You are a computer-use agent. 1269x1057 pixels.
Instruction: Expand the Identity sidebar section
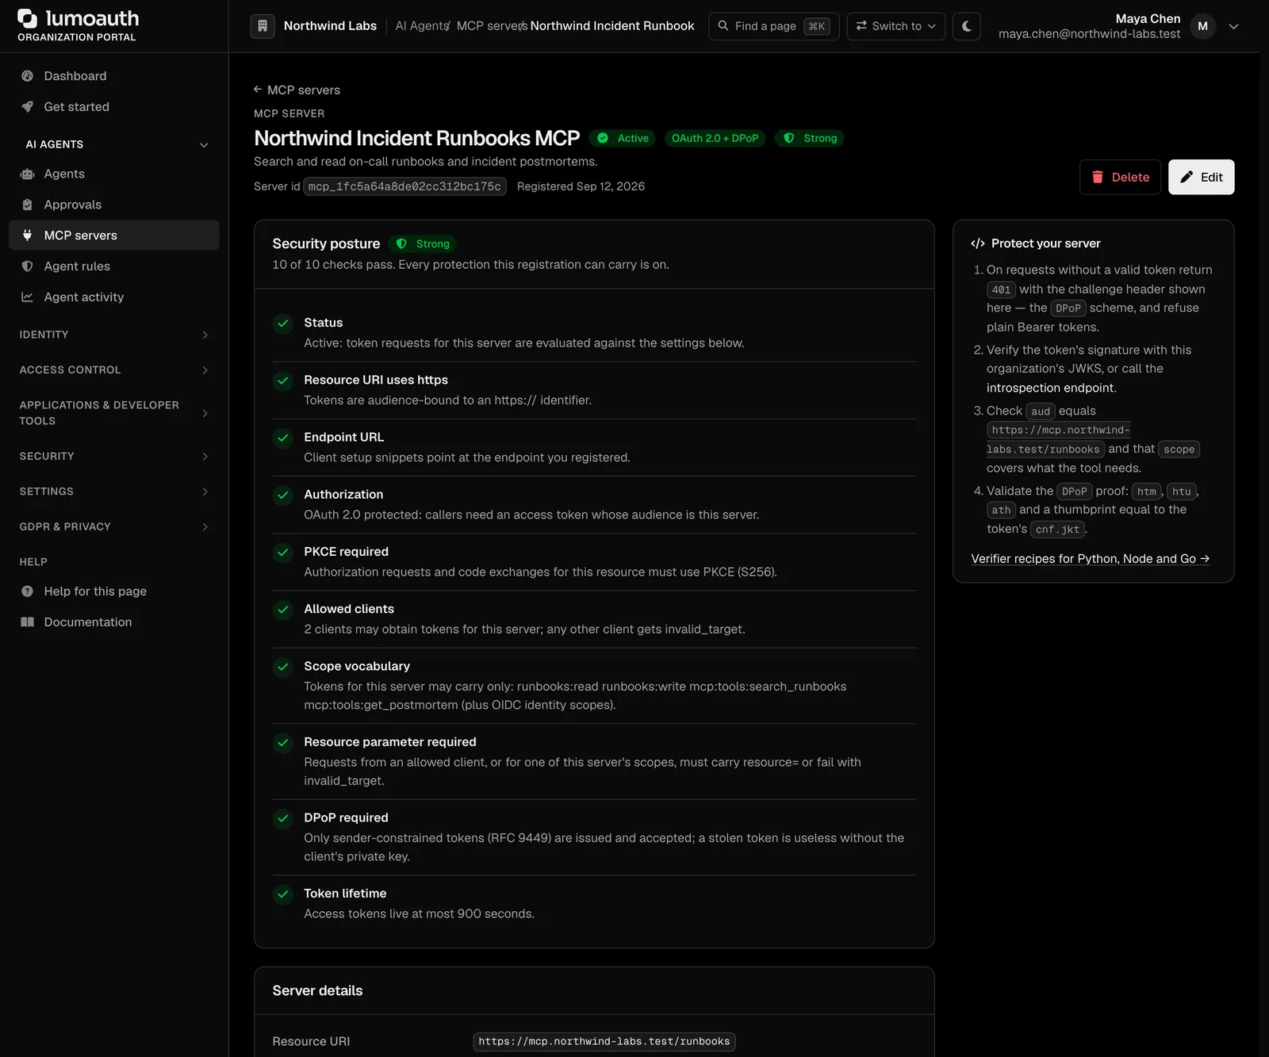coord(205,335)
